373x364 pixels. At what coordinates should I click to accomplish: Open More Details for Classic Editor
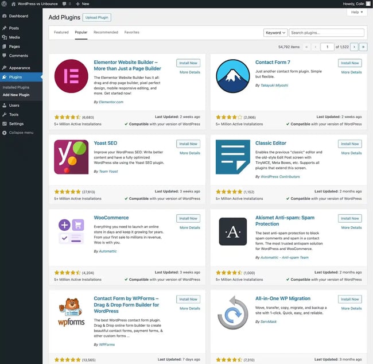[x=351, y=153]
